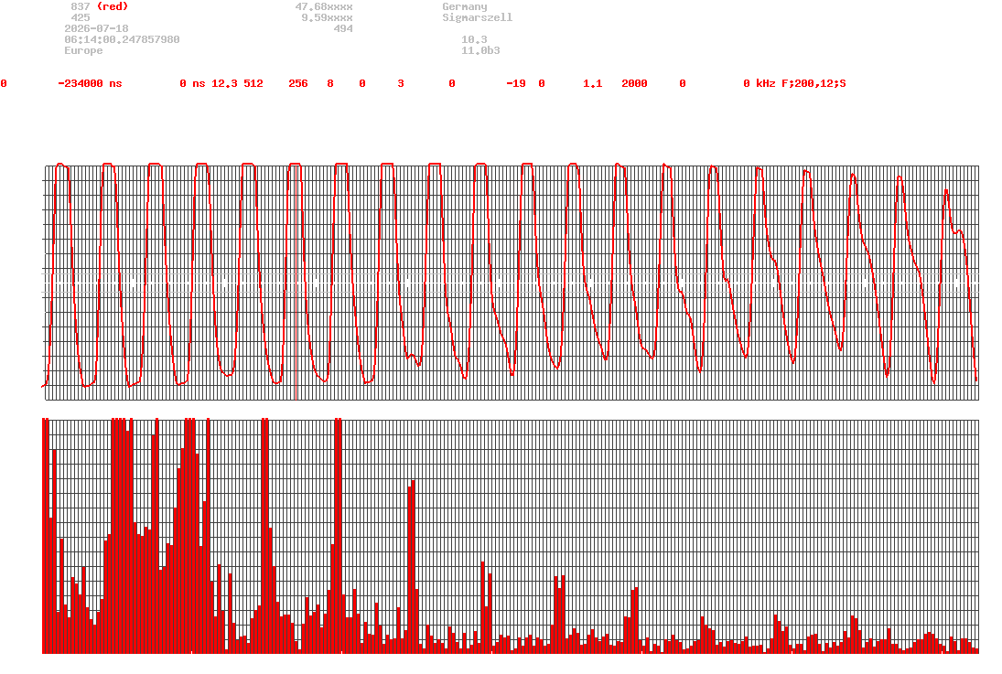Click the hardware version value 10.3
This screenshot has height=674, width=1002.
coord(474,39)
